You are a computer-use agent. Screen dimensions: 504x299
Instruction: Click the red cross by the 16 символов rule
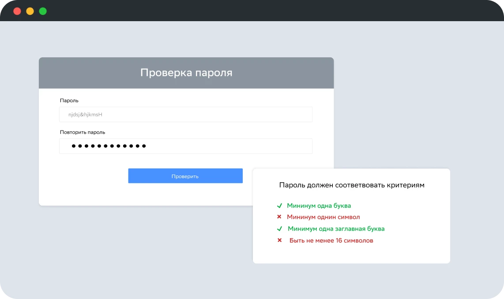click(279, 240)
